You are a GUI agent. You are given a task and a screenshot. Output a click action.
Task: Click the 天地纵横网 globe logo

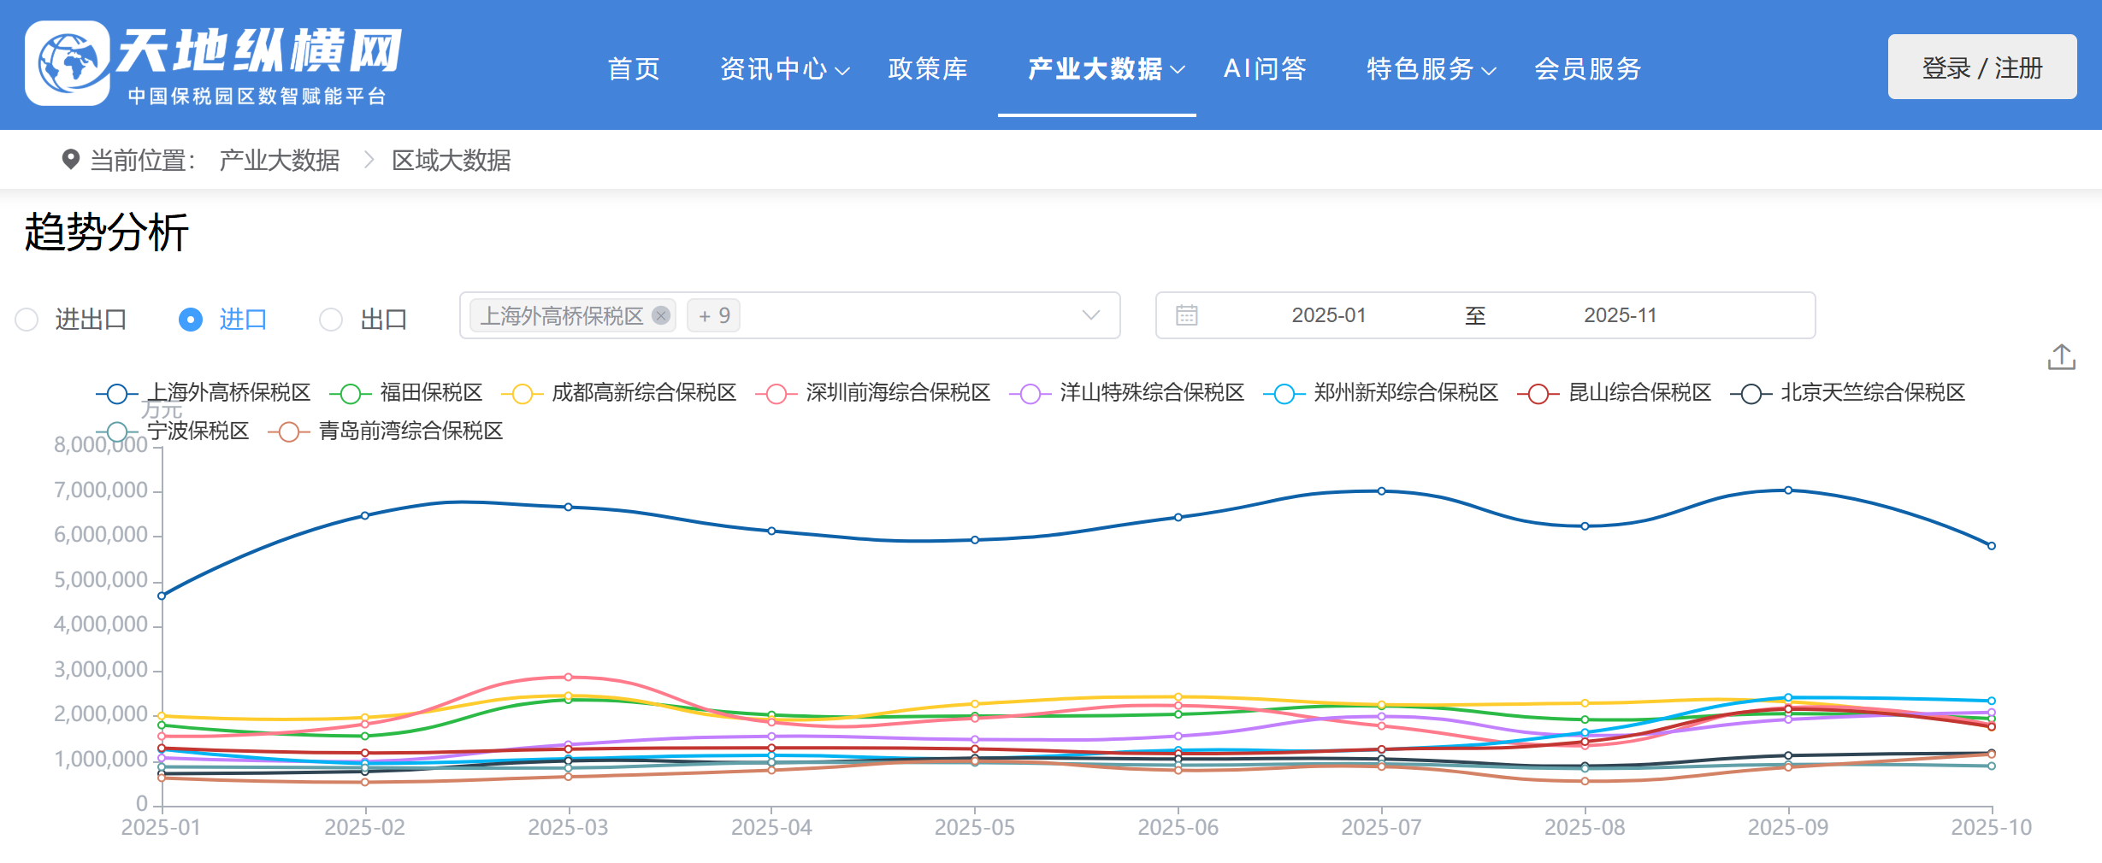[68, 63]
